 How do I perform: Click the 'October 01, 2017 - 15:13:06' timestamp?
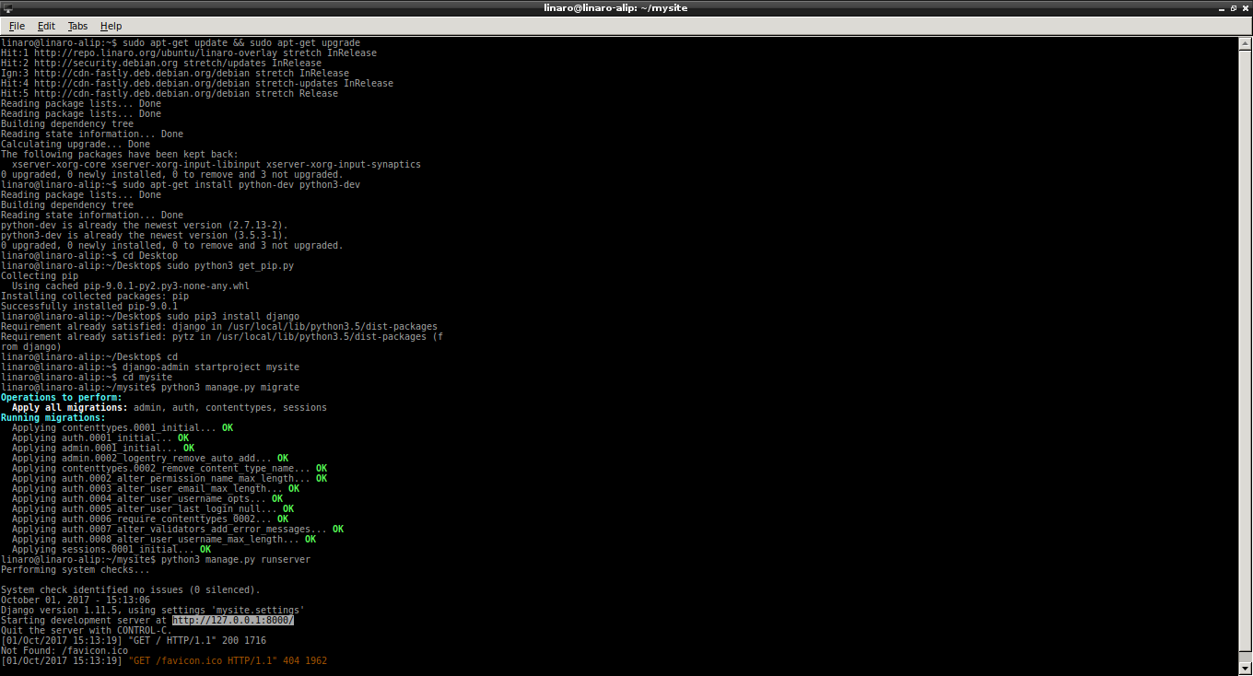[76, 600]
